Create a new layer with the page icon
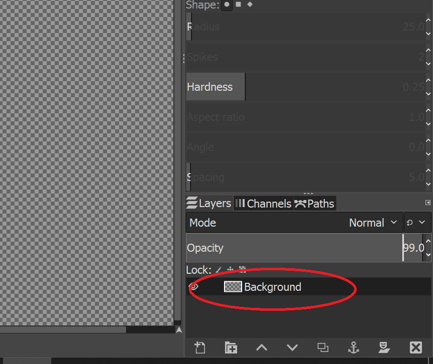Image resolution: width=433 pixels, height=364 pixels. pos(200,347)
